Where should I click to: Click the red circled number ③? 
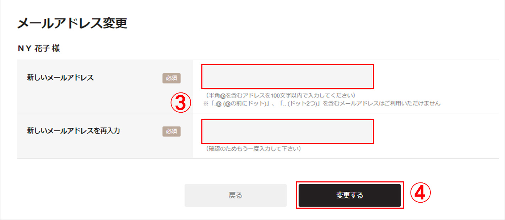tap(181, 103)
